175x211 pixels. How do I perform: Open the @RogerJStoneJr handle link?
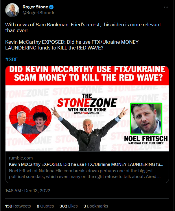pyautogui.click(x=38, y=13)
